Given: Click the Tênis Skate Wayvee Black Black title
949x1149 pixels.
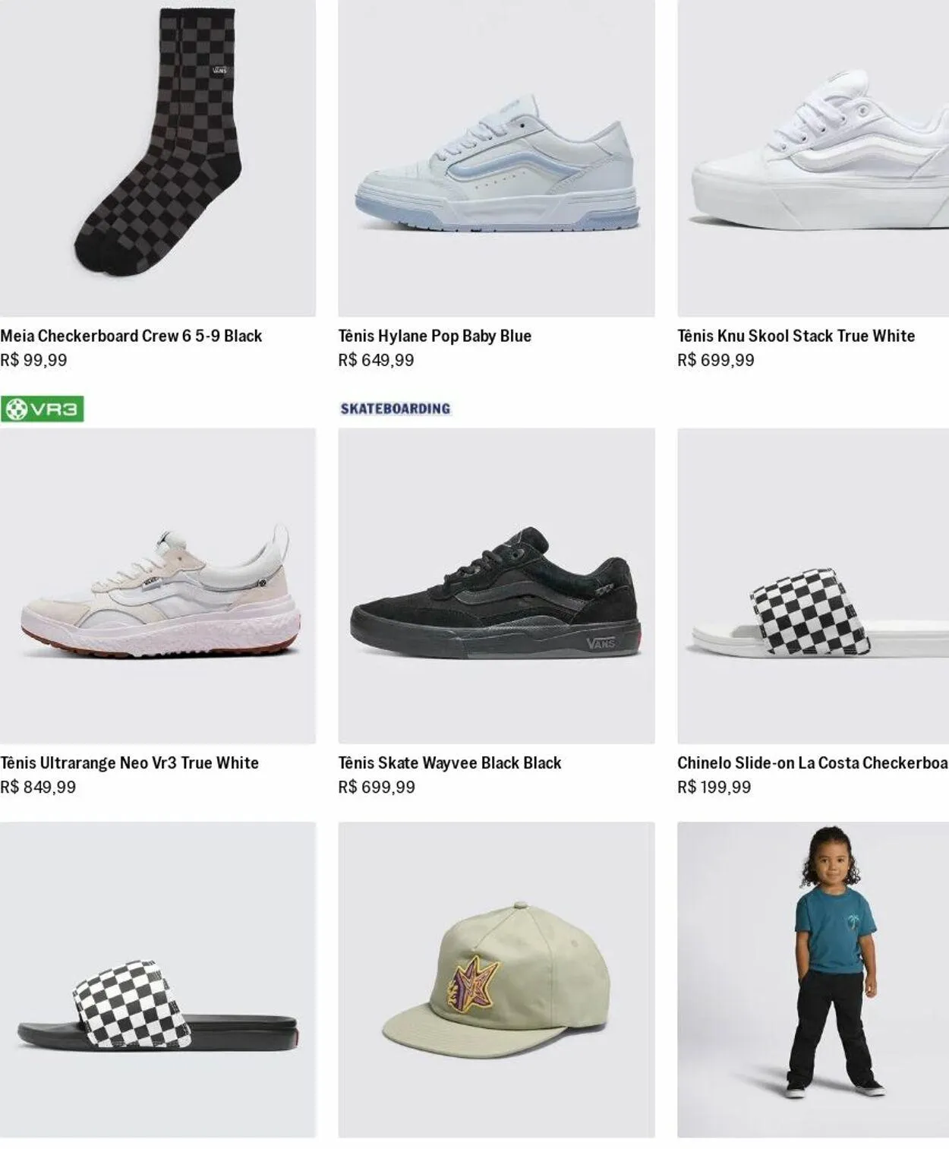Looking at the screenshot, I should point(449,762).
